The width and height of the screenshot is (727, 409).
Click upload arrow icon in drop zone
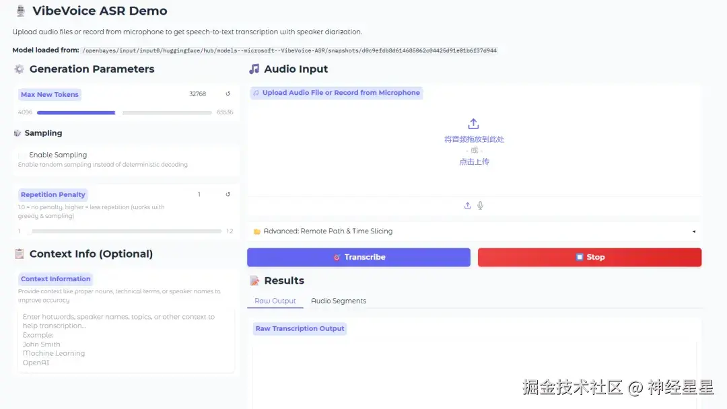coord(473,124)
